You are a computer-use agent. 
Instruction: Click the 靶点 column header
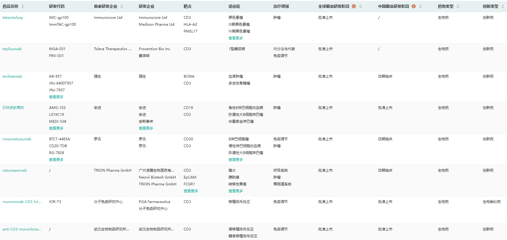point(188,6)
